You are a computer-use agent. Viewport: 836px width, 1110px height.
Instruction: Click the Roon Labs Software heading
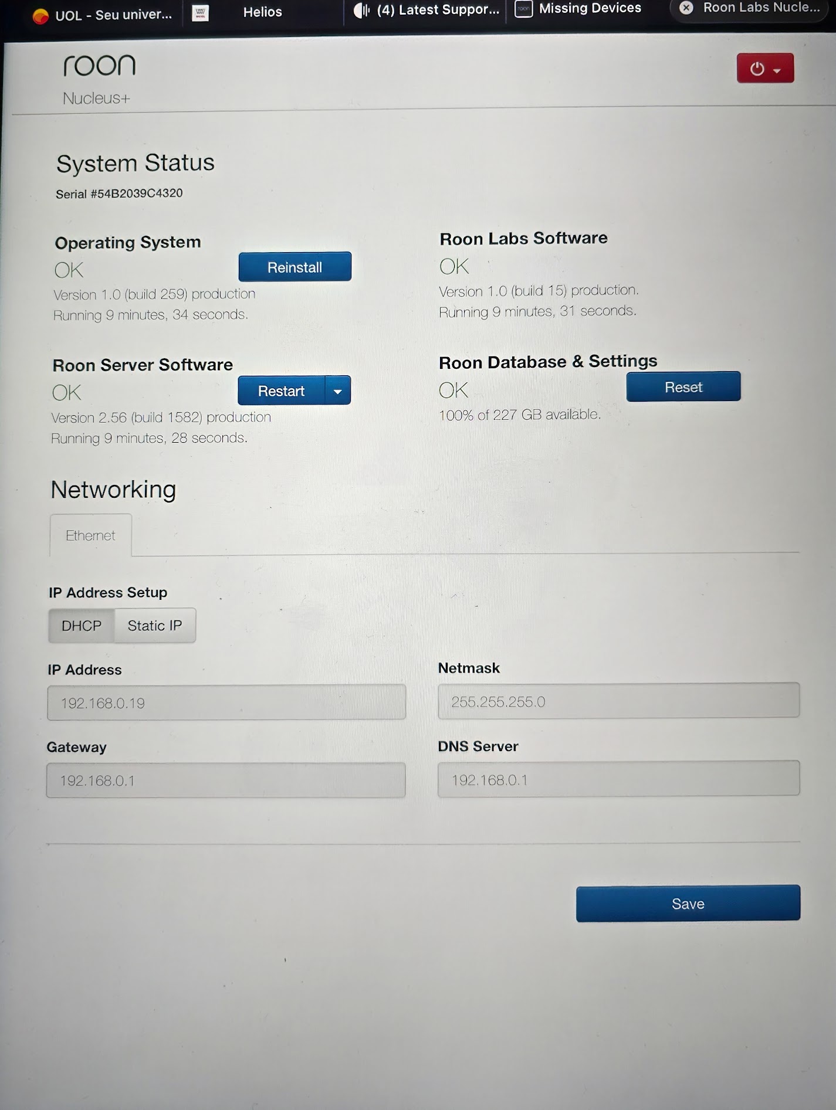pos(524,238)
